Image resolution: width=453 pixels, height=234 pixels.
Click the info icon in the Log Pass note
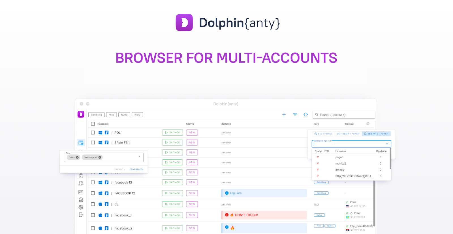[227, 193]
